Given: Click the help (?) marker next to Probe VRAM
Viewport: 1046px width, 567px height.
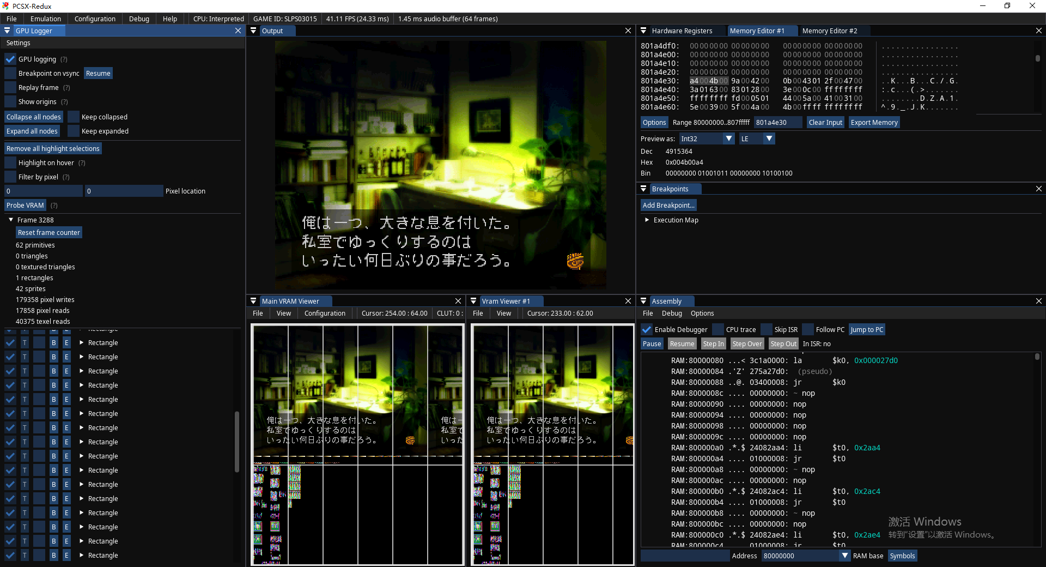Looking at the screenshot, I should pyautogui.click(x=54, y=206).
